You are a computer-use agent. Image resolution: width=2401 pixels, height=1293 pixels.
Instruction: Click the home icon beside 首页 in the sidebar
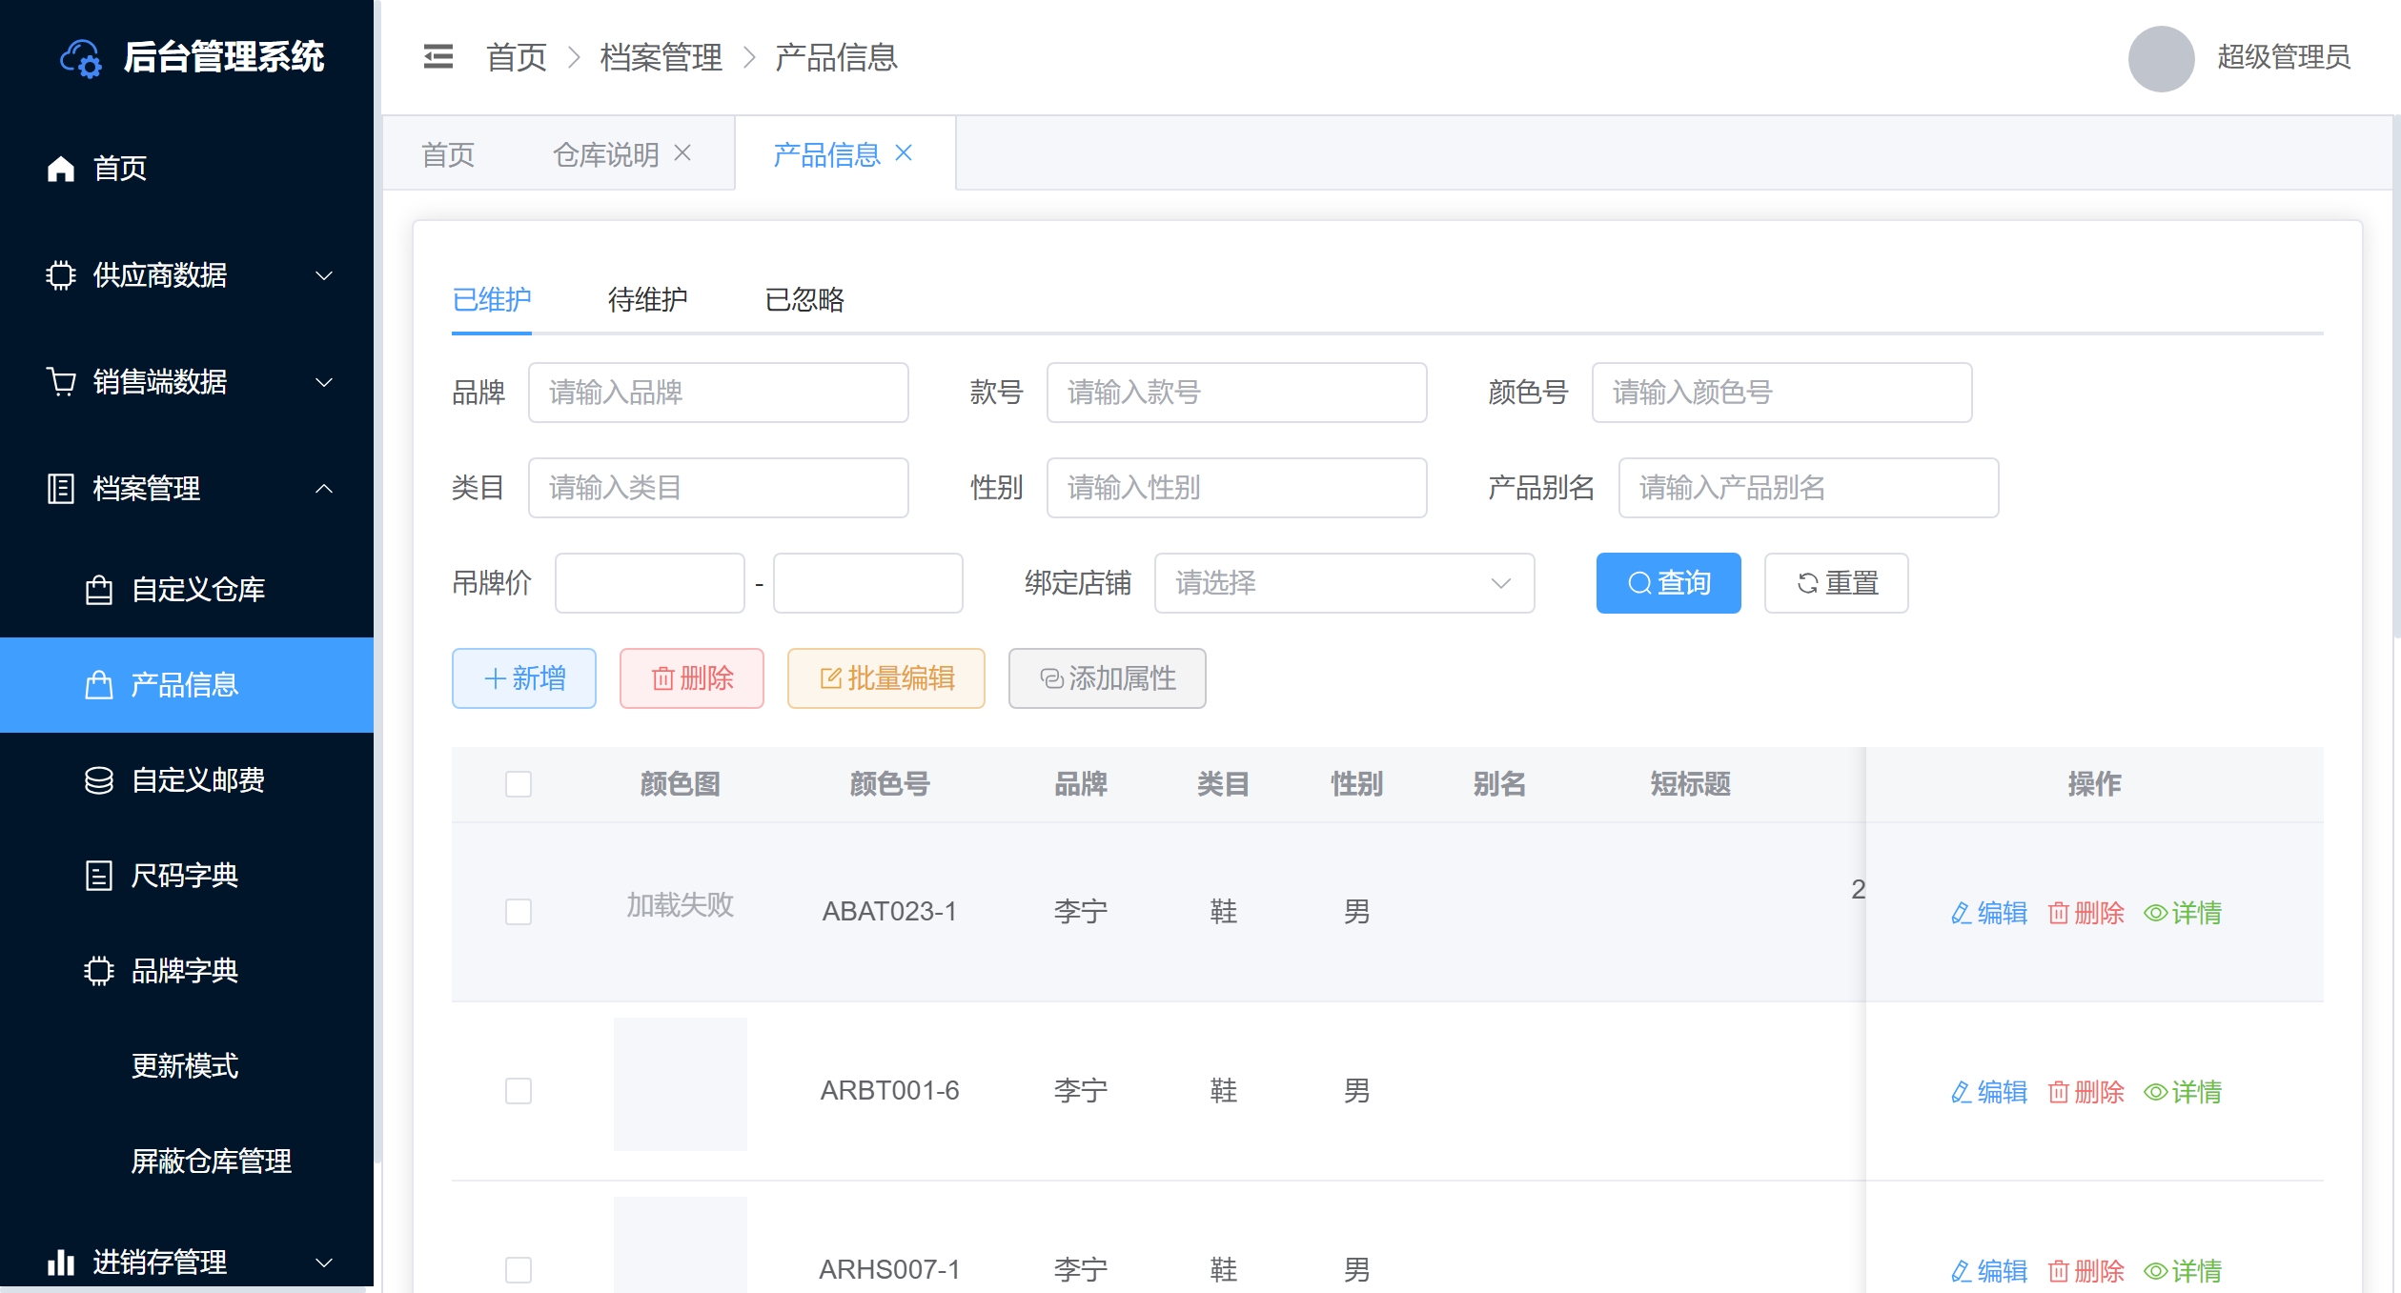(x=61, y=169)
